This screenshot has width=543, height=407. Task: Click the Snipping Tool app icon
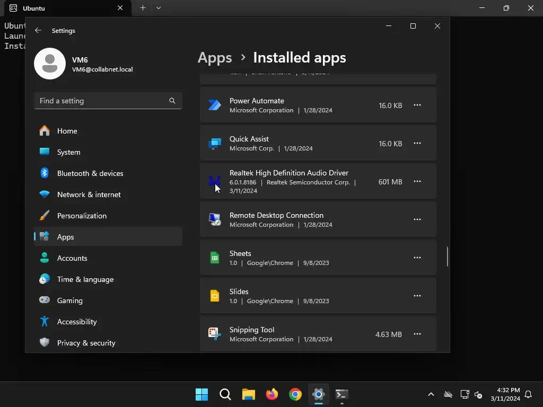pos(215,334)
